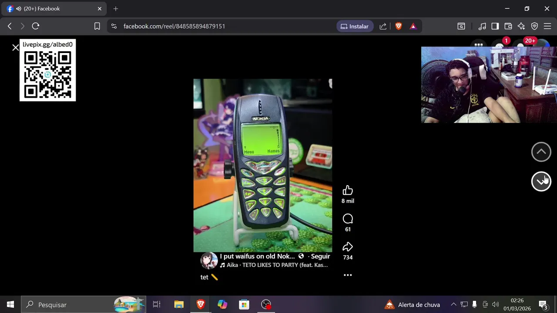Like the Nokia reel with thumbs-up

pos(348,190)
